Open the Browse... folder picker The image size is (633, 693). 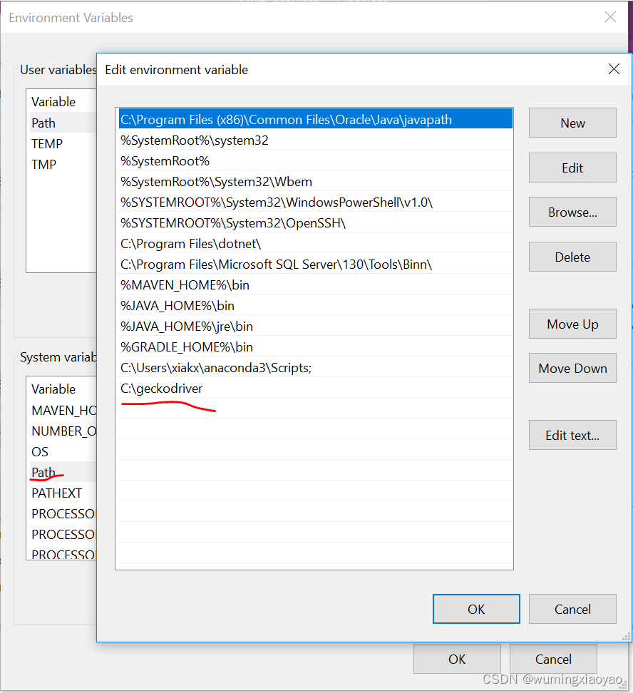pos(572,212)
